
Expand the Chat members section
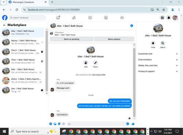pos(158,60)
